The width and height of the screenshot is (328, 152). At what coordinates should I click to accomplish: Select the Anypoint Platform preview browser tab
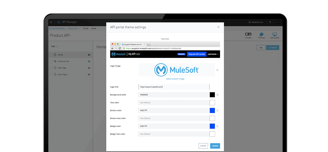[133, 44]
